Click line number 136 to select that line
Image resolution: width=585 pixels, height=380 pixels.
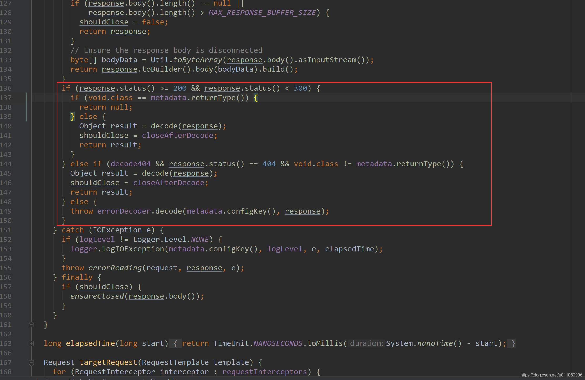coord(6,88)
